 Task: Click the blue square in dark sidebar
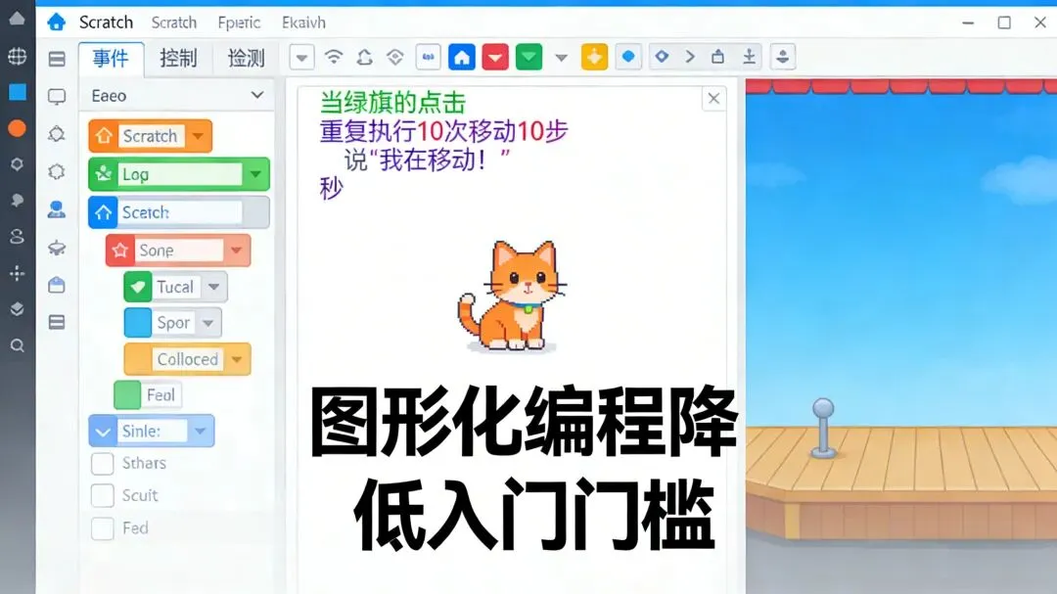pyautogui.click(x=18, y=92)
